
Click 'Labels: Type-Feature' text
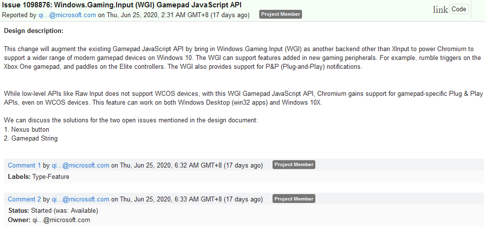[x=39, y=177]
